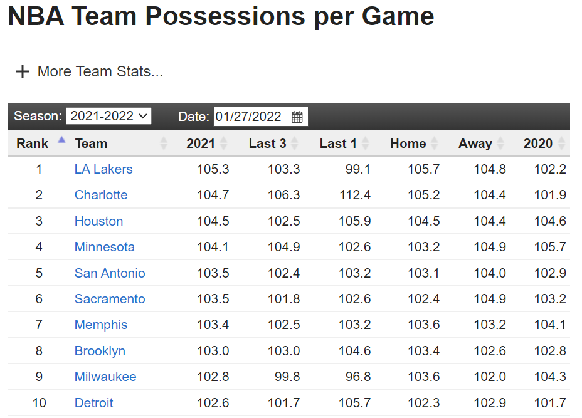The image size is (582, 418).
Task: Click sort arrows in Team column header
Action: [164, 144]
